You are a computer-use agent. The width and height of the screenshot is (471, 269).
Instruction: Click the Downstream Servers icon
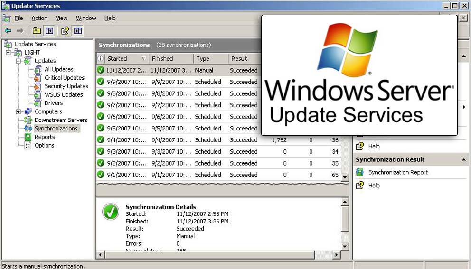28,120
